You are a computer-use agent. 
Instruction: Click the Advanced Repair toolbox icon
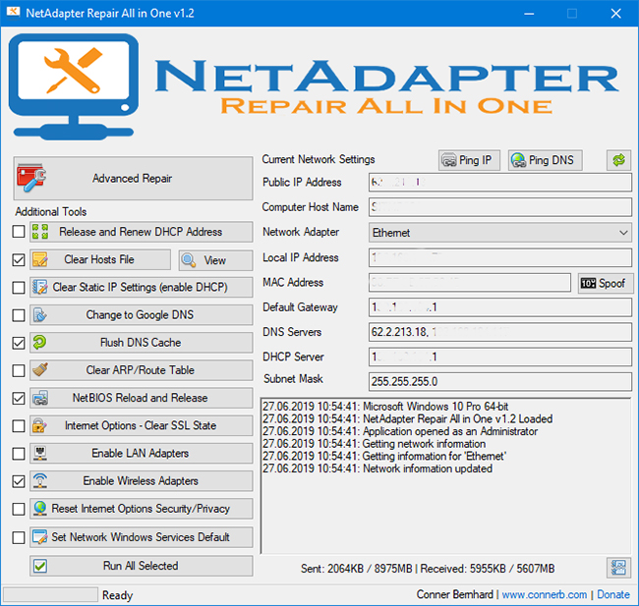31,178
